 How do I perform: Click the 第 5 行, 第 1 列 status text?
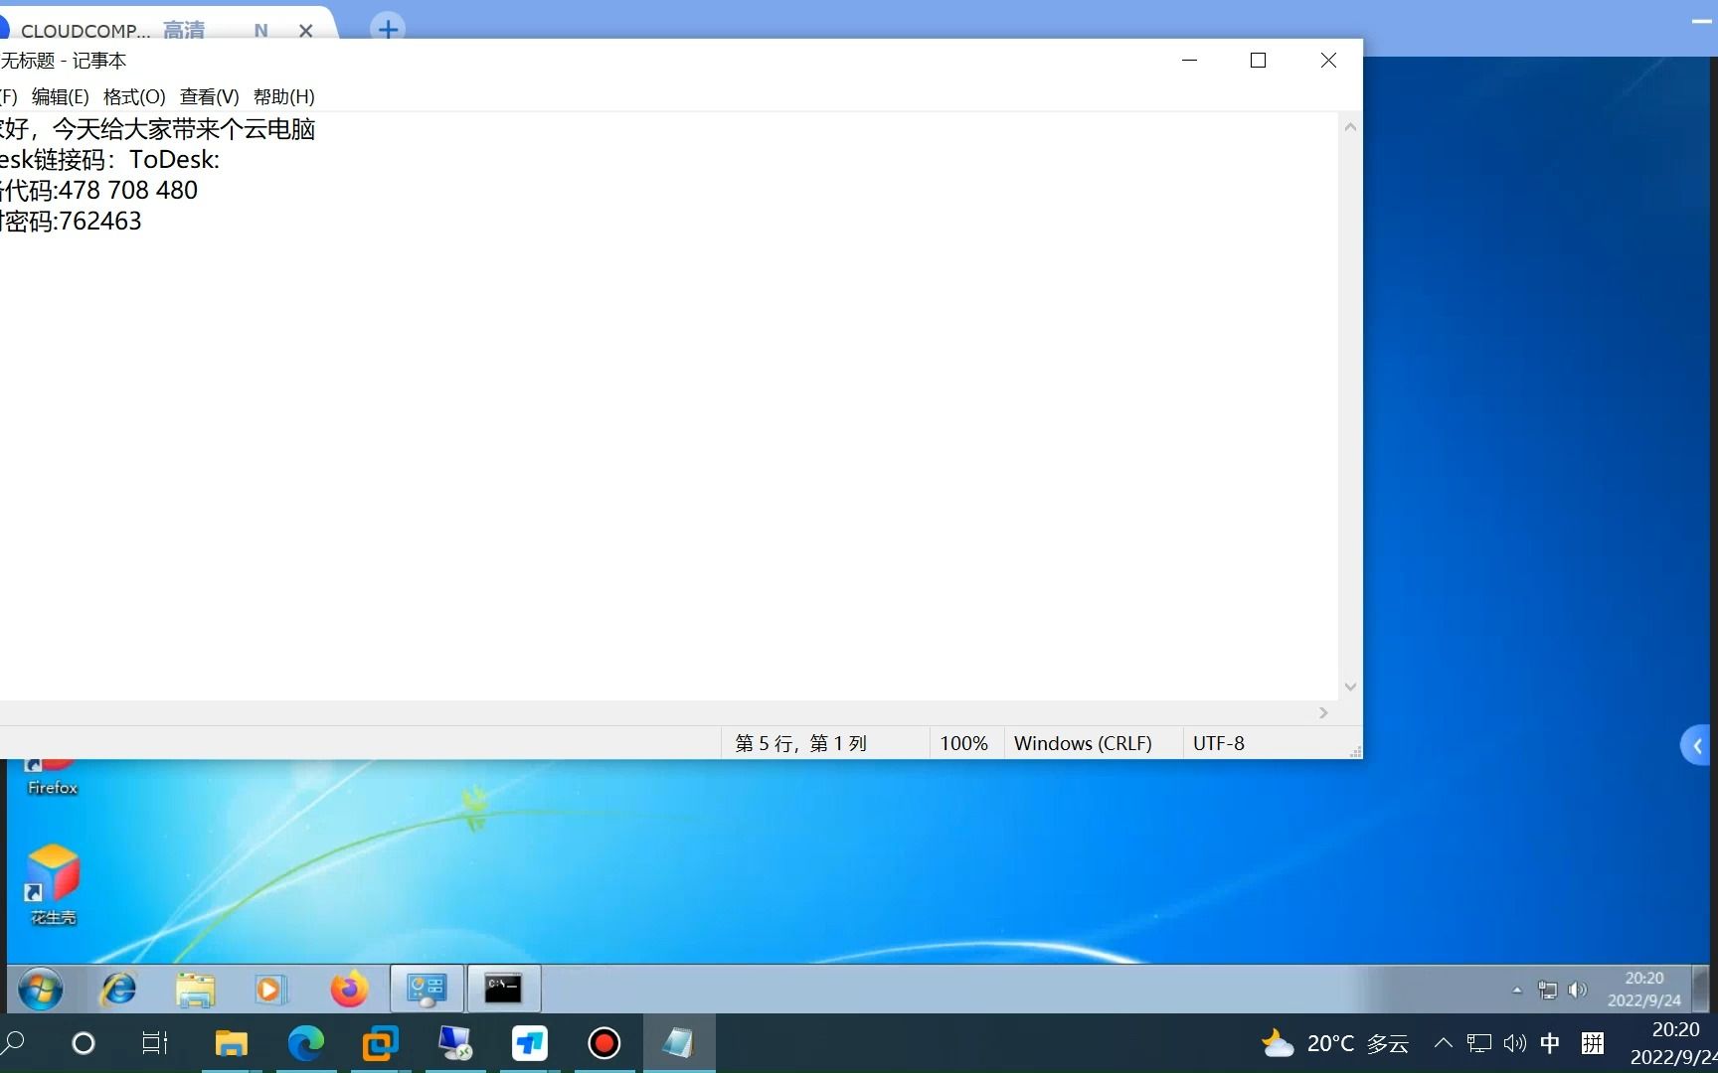point(800,743)
